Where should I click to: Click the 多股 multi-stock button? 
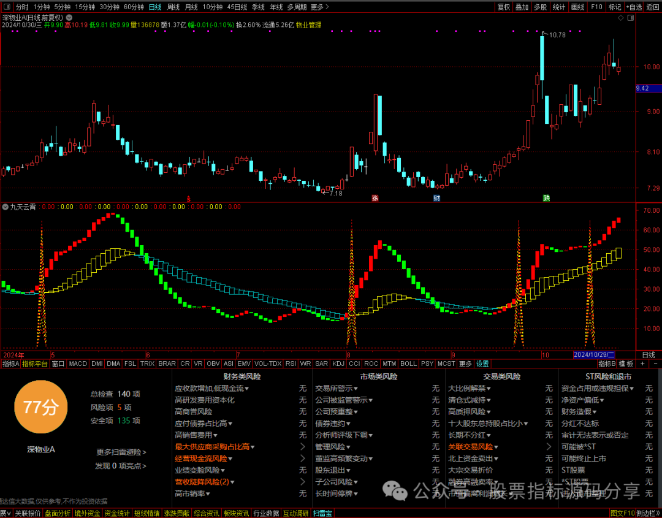point(541,7)
